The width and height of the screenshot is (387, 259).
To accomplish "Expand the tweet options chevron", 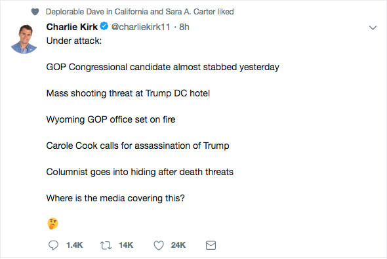I will (x=373, y=28).
